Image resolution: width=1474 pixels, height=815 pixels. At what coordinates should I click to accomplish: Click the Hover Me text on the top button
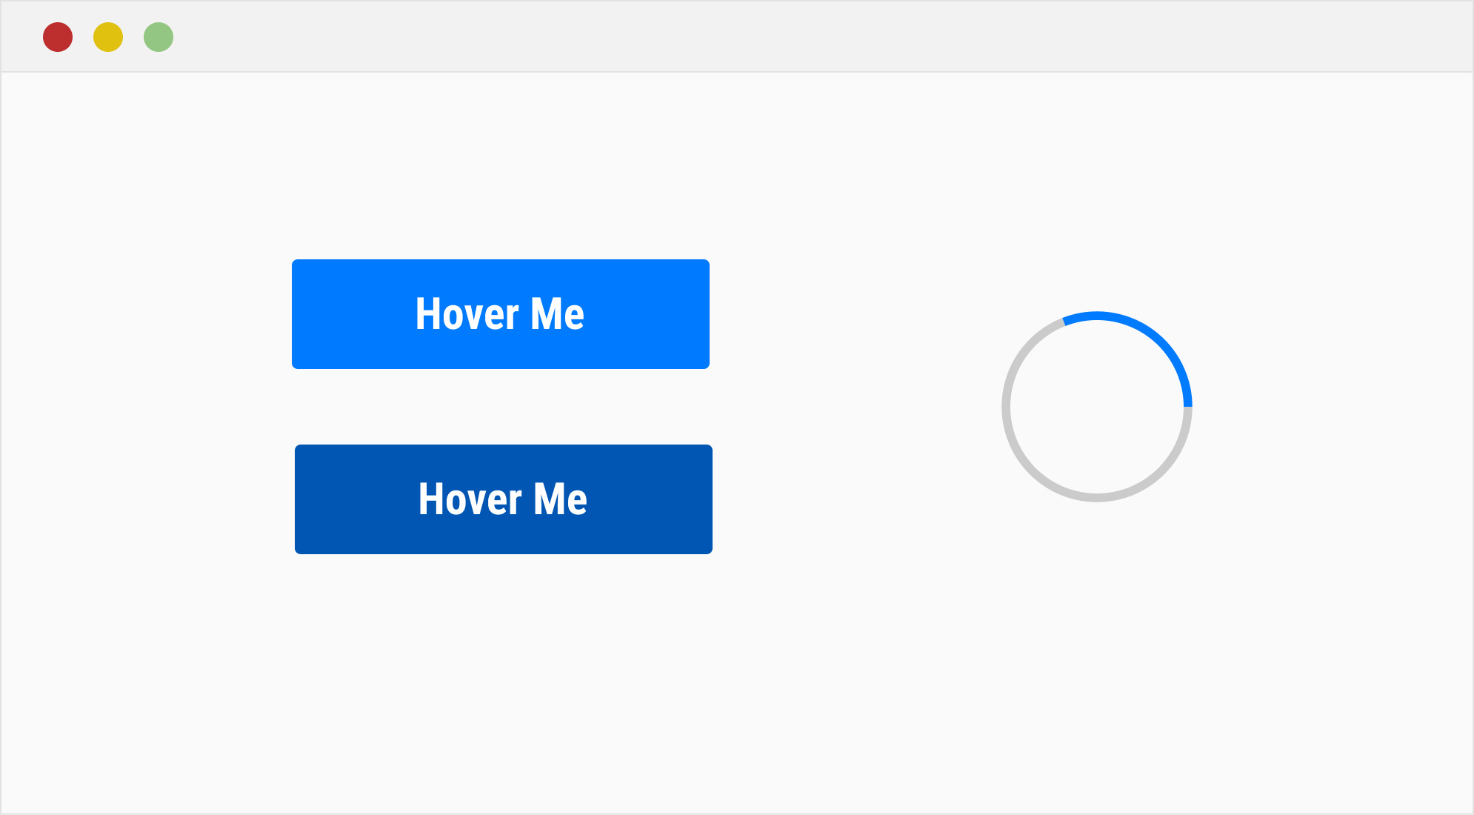501,314
